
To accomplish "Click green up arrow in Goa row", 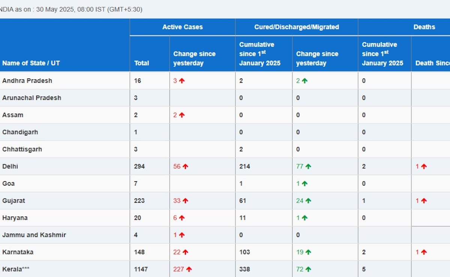I will click(304, 184).
